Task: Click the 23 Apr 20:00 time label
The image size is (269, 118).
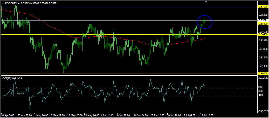Action: pos(25,115)
